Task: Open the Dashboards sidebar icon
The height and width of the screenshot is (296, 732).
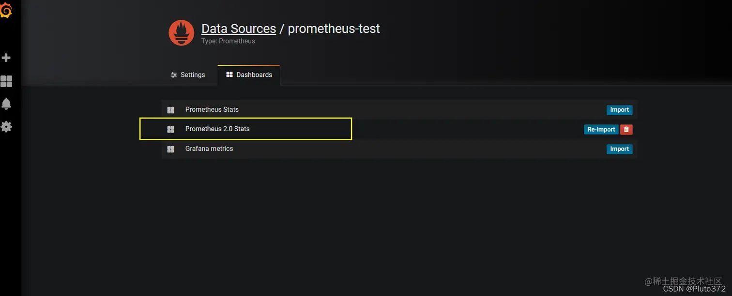Action: tap(6, 81)
